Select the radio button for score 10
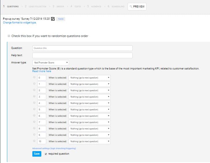The image size is (210, 163). pyautogui.click(x=34, y=141)
